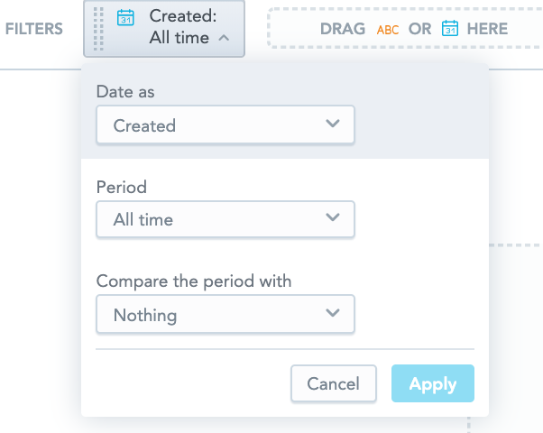Click the dotted drag handle on the Created filter
The width and height of the screenshot is (543, 433).
coord(98,28)
